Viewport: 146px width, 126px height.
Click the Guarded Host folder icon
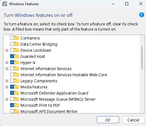[16, 56]
